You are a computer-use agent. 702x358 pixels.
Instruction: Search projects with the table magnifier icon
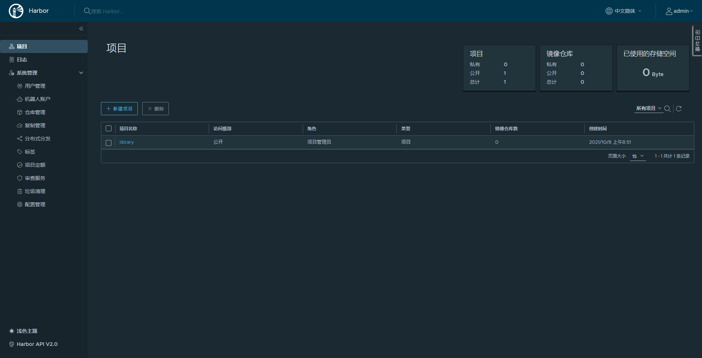667,109
